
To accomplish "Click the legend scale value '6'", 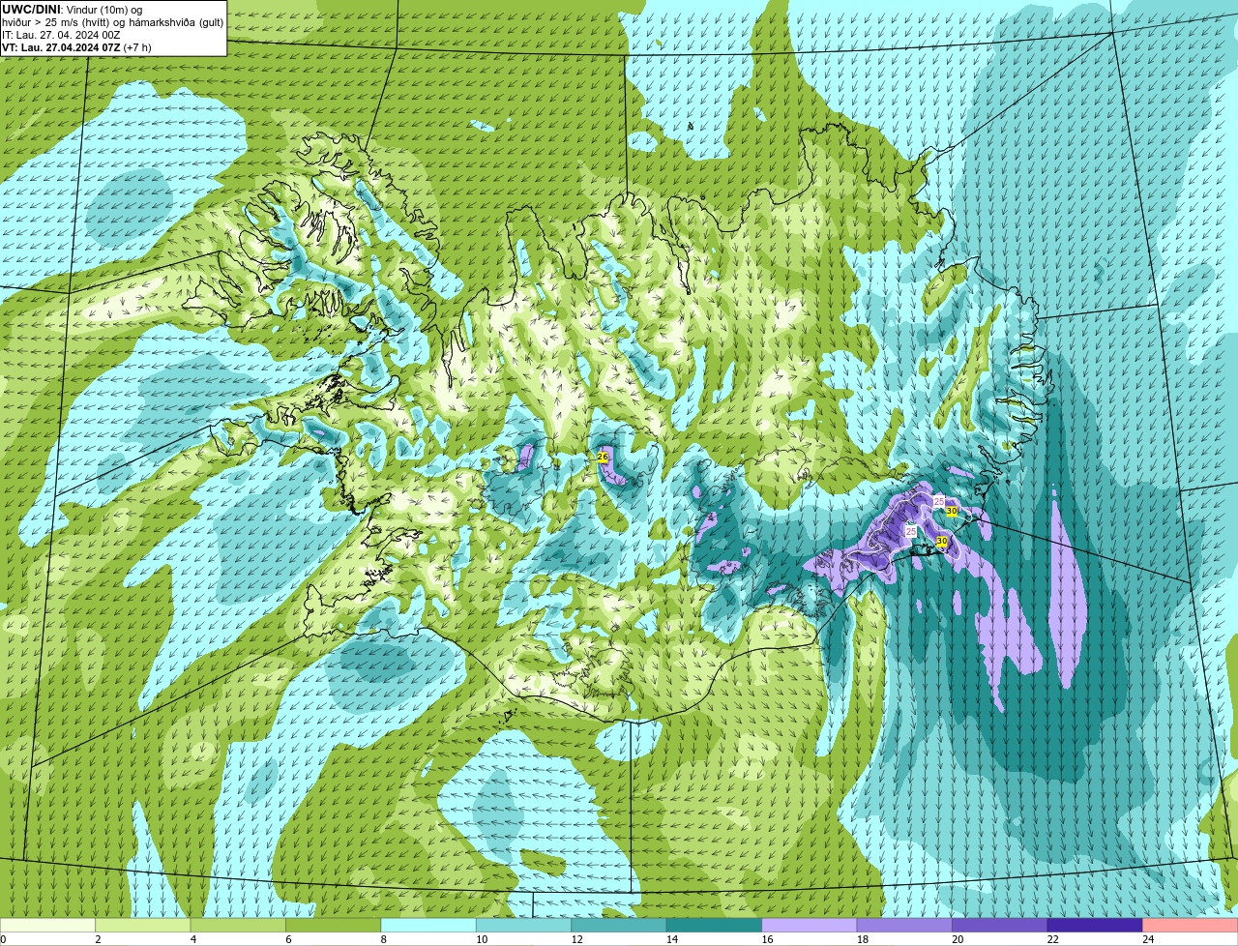I will click(288, 939).
